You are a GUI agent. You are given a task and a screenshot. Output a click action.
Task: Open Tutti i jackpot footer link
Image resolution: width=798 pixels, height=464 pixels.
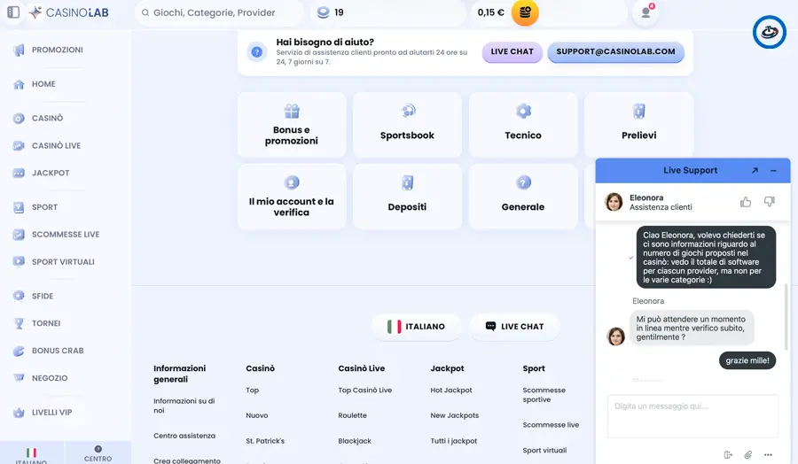pos(454,441)
